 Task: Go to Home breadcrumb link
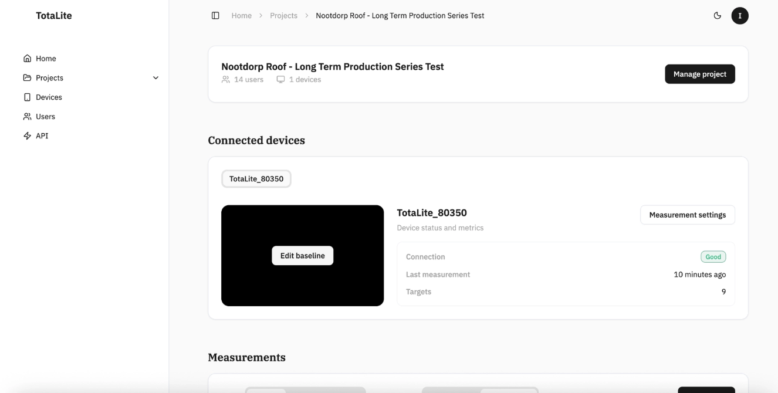coord(242,16)
